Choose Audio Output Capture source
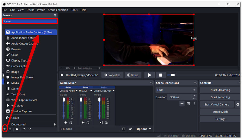Viewport: 242px width, 139px height. point(31,44)
